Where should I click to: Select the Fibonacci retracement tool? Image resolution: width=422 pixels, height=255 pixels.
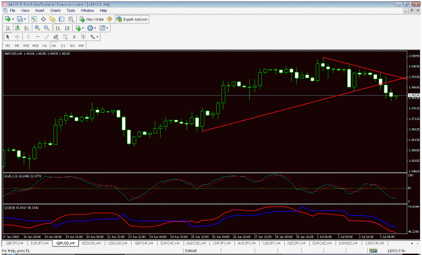(65, 37)
